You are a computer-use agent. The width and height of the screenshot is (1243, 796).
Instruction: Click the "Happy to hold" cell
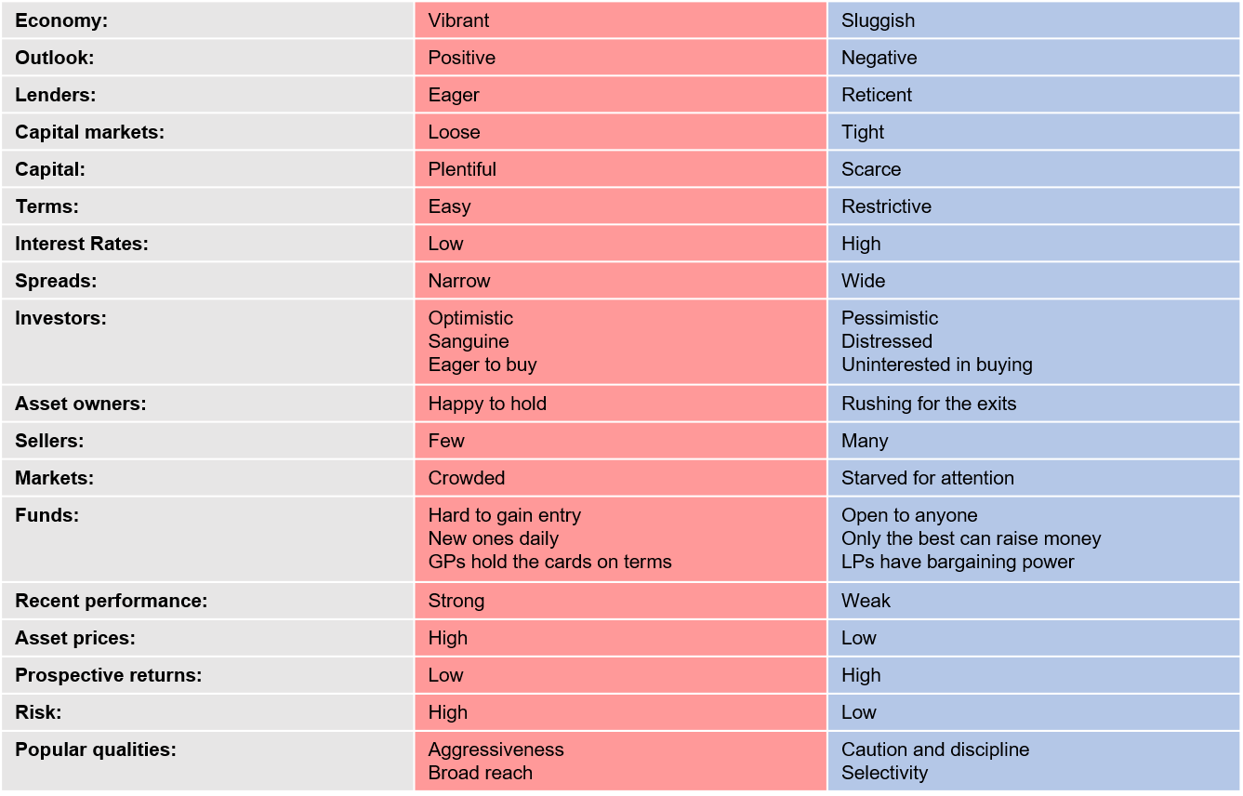[487, 404]
